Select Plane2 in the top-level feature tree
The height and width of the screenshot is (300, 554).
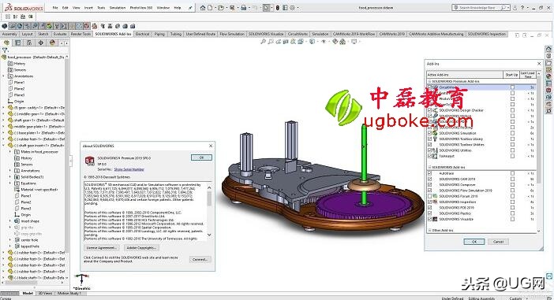point(20,89)
